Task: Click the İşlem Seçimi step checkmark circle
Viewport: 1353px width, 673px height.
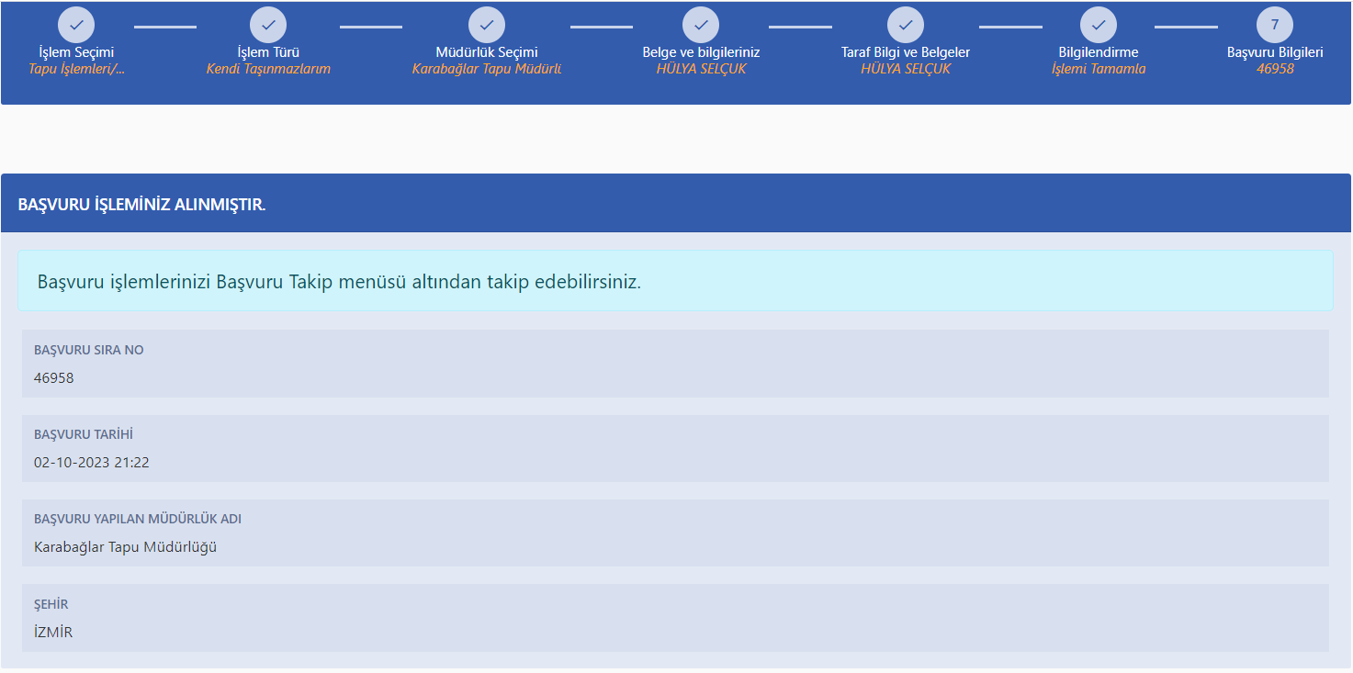Action: click(x=76, y=25)
